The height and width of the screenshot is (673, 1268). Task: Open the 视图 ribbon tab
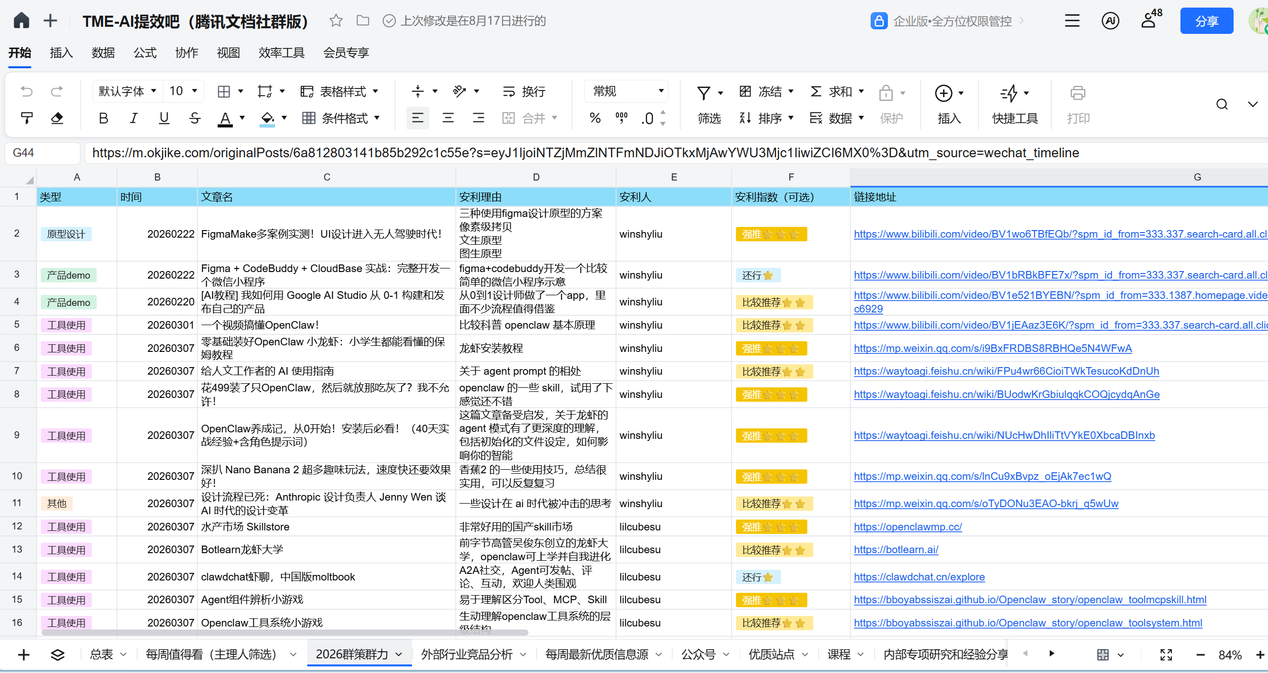(x=228, y=53)
